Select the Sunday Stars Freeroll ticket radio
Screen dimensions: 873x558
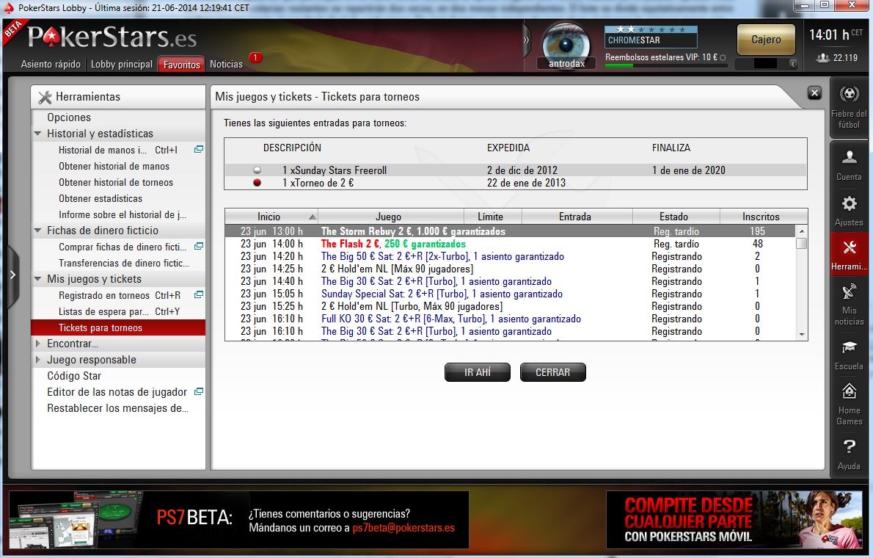tap(257, 170)
